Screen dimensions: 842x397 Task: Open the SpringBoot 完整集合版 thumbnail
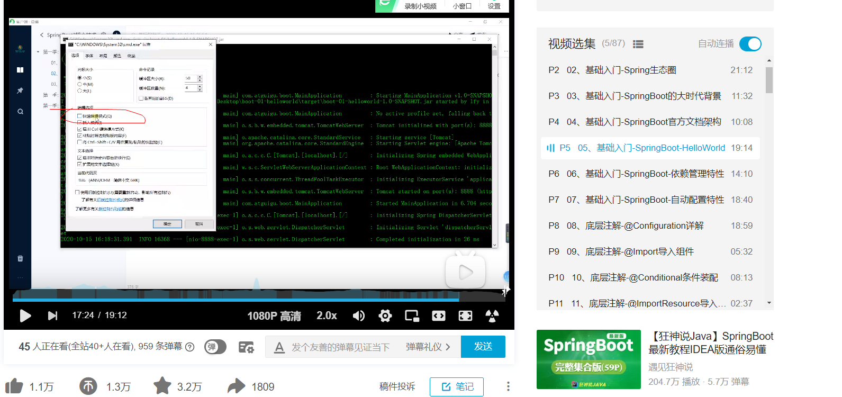point(589,359)
